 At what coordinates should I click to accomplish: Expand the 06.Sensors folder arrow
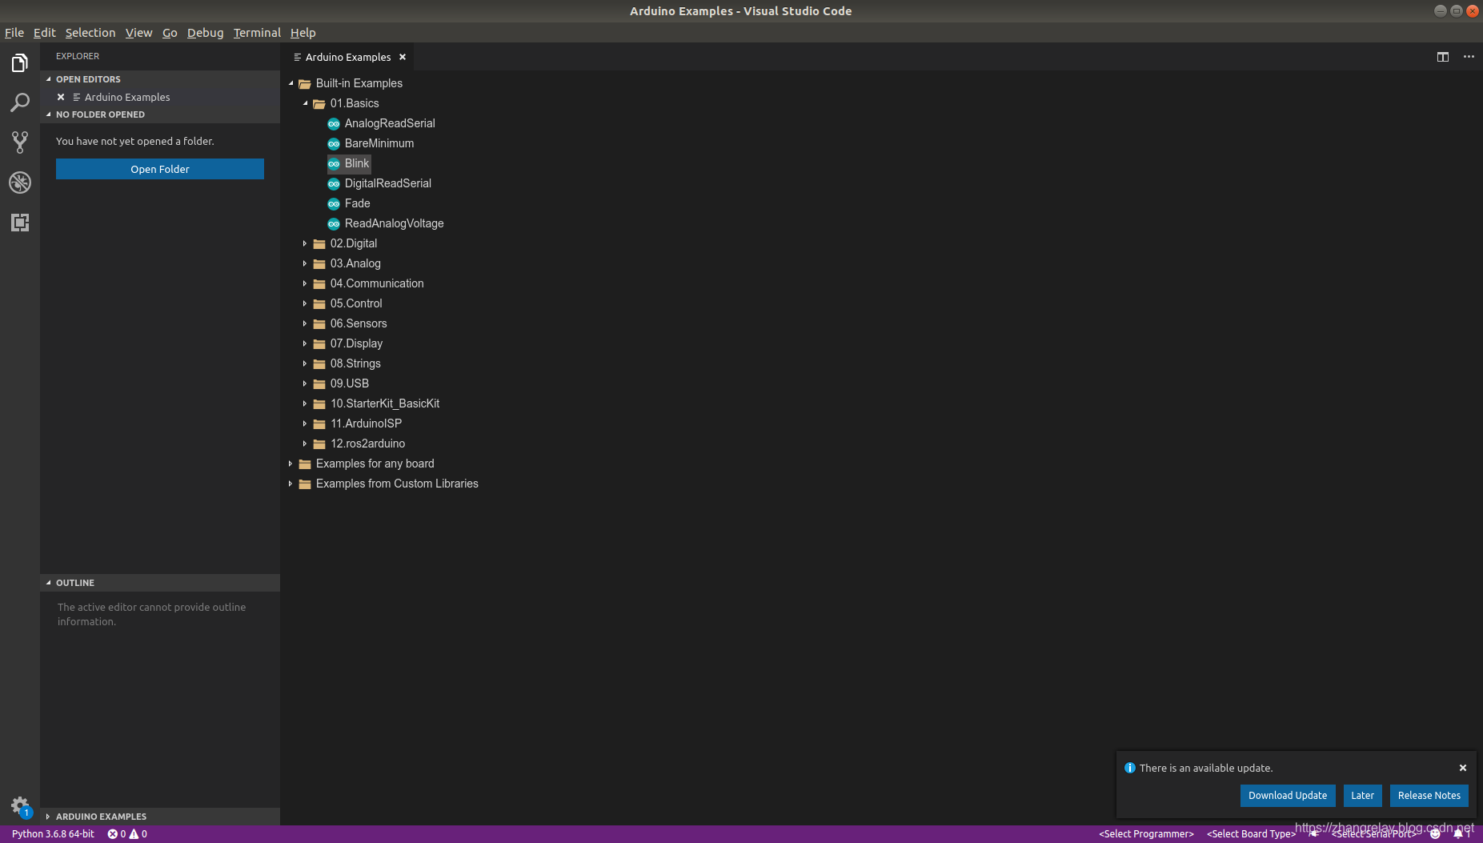(x=305, y=323)
